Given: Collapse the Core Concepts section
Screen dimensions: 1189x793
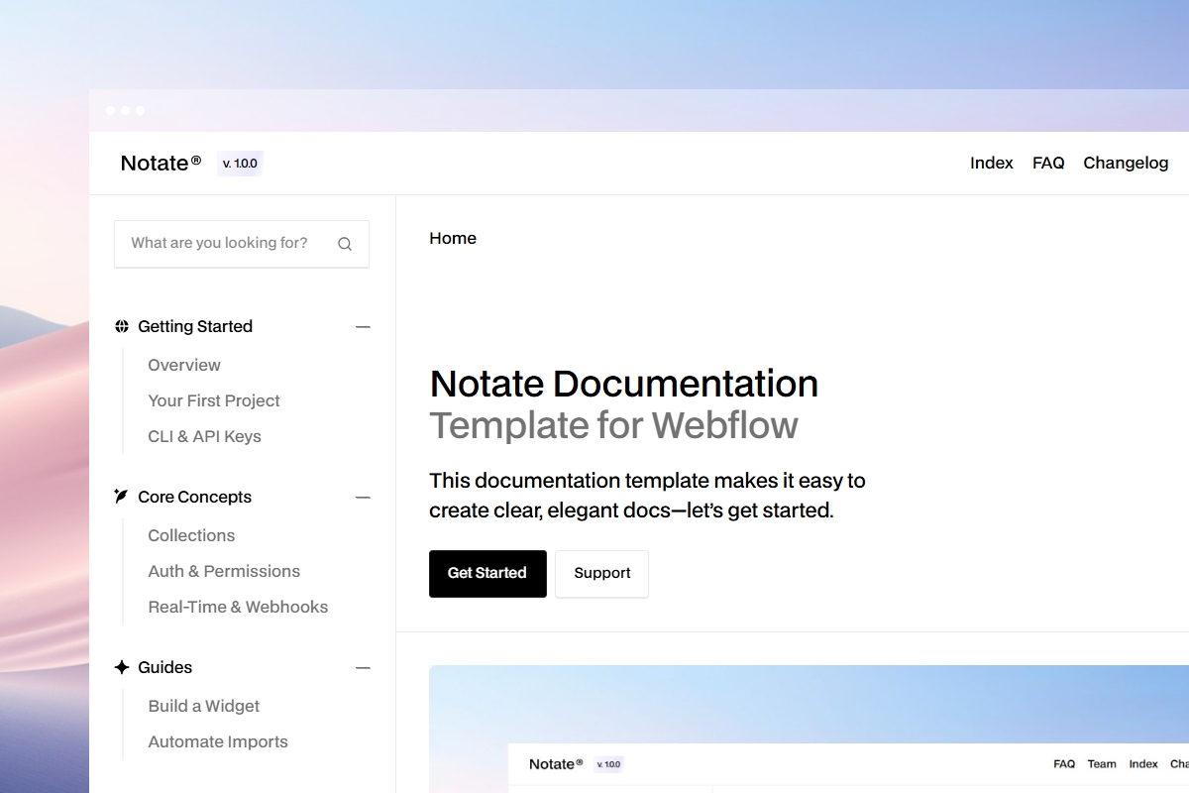Looking at the screenshot, I should click(363, 497).
